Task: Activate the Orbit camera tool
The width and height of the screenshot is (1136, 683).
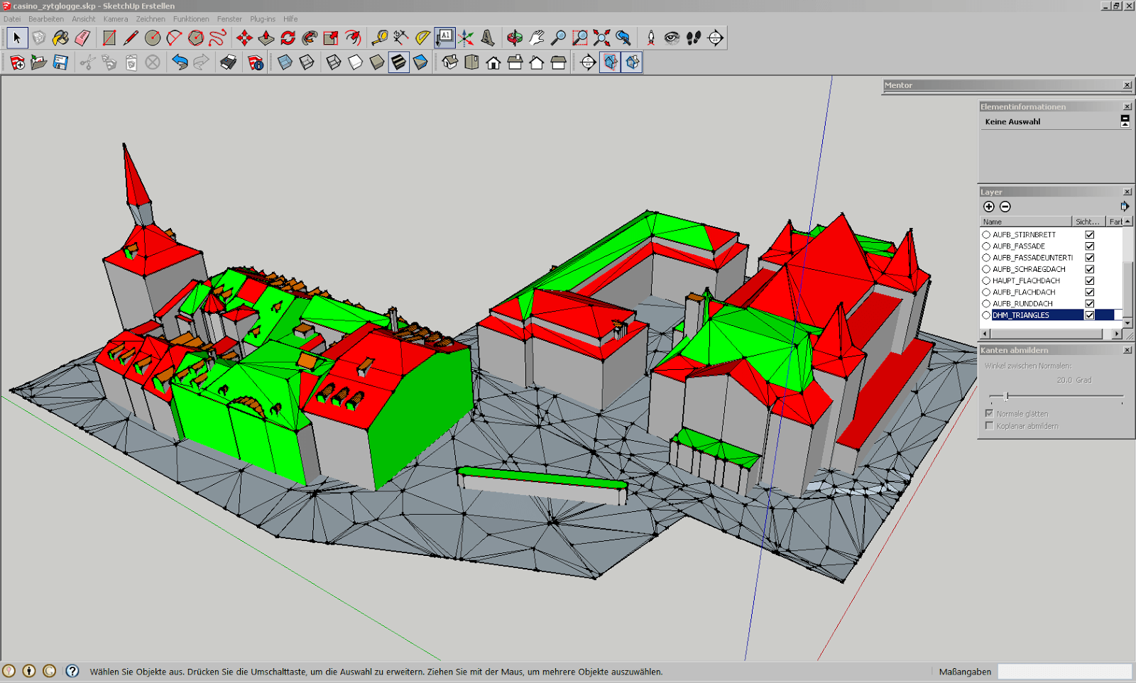Action: pos(515,38)
